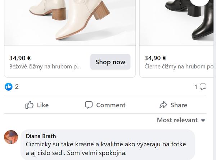Open the beige boots product image
Screen dimensions: 216x160
tap(70, 22)
